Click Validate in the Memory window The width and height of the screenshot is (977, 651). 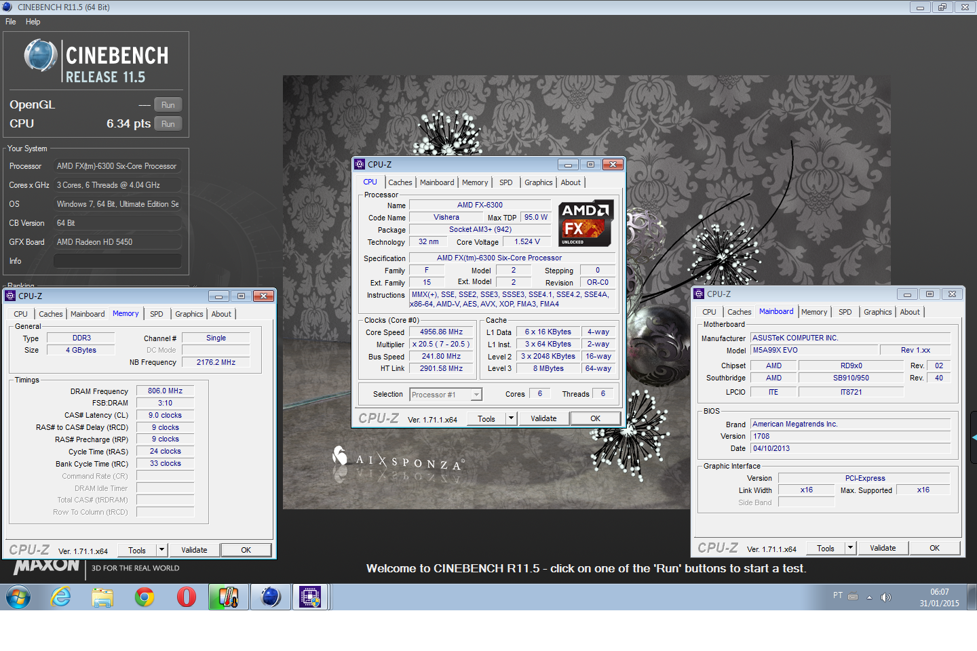pos(194,550)
